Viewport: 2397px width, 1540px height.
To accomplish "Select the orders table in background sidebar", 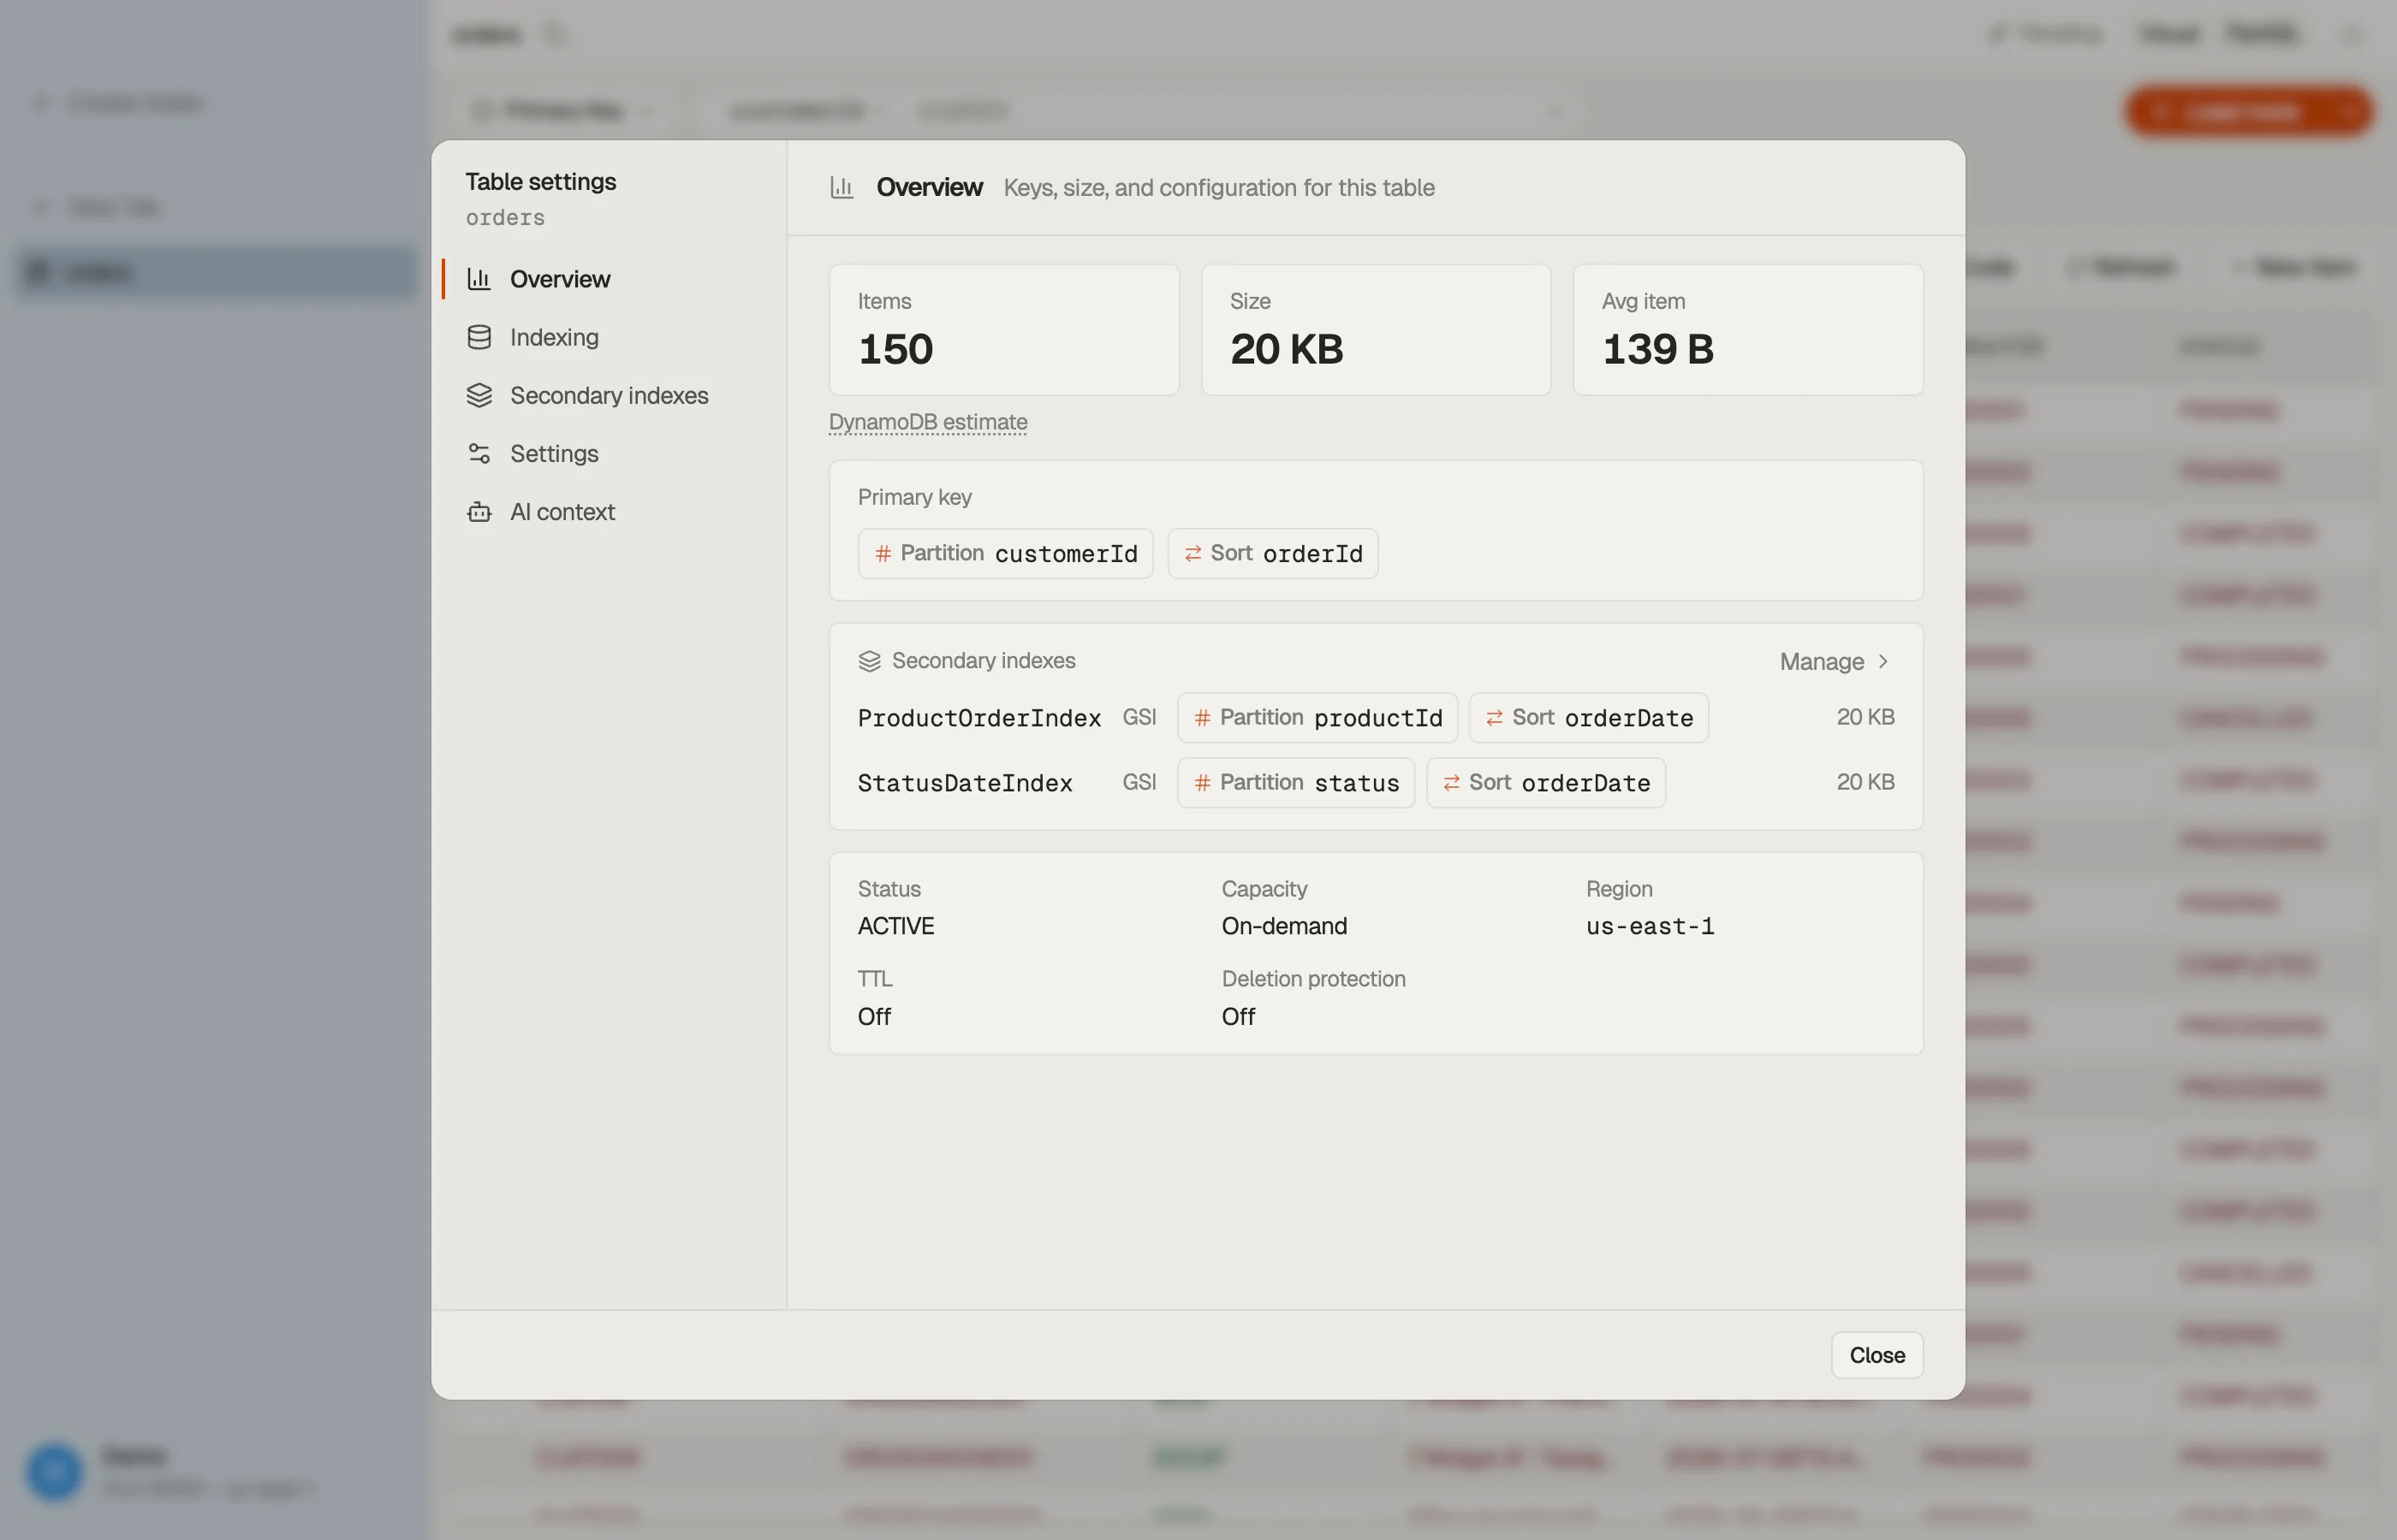I will [217, 272].
